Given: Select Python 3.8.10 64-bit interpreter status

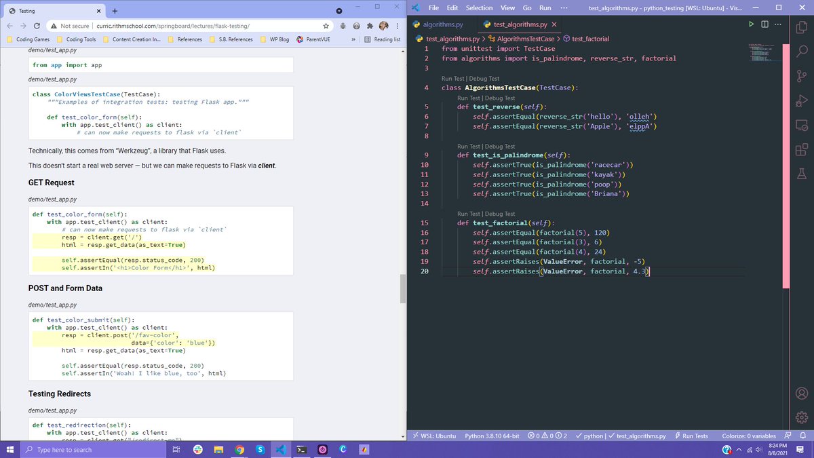Looking at the screenshot, I should pos(492,436).
